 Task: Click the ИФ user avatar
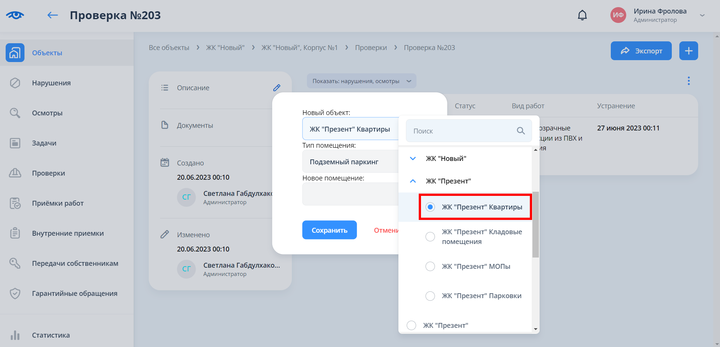(618, 15)
